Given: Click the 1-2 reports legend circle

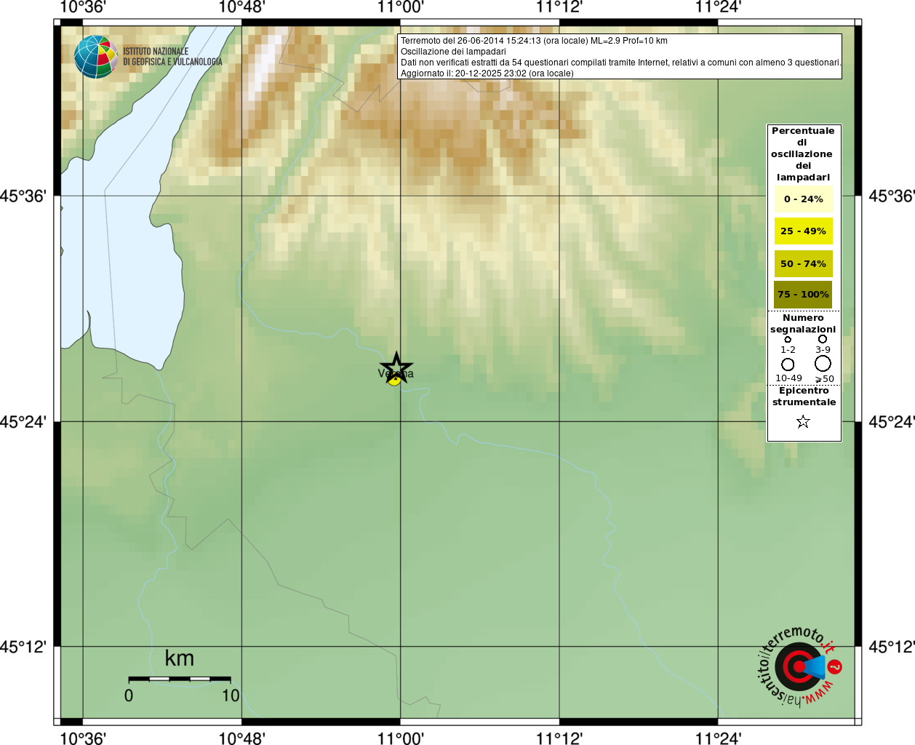Looking at the screenshot, I should point(788,339).
